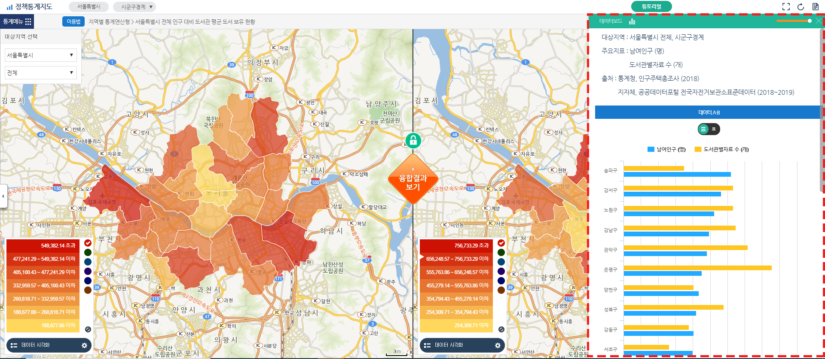Open left legend settings gear

click(84, 345)
